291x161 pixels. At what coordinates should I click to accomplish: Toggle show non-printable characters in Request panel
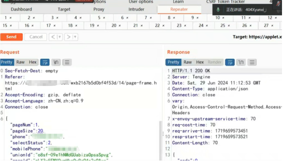coord(56,62)
